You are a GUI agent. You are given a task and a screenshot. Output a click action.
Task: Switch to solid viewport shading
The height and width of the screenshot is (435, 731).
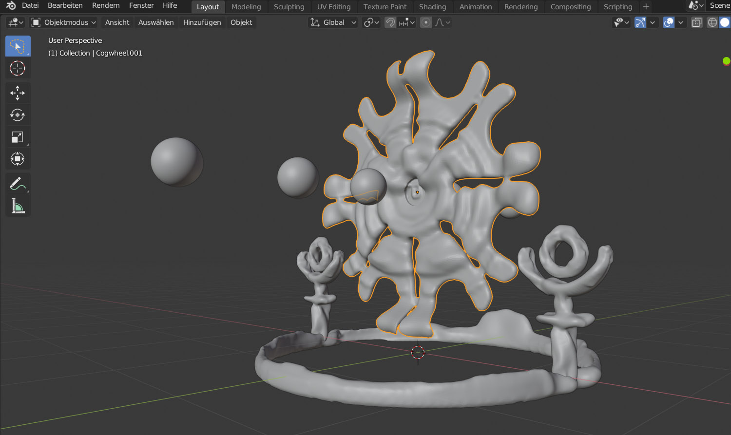coord(725,22)
